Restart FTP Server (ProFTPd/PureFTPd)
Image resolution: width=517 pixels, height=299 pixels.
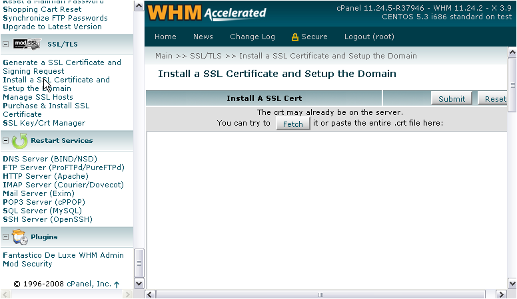coord(63,167)
